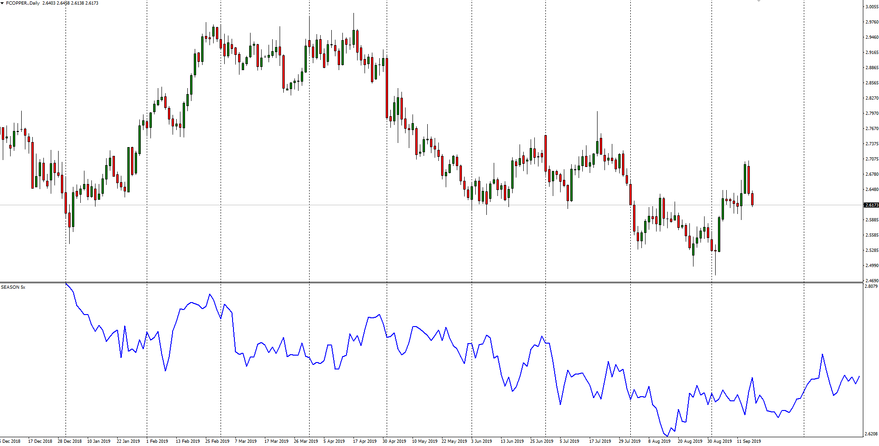Click the triangle arrow before FCOPPER title
This screenshot has height=446, width=879.
(x=3, y=3)
